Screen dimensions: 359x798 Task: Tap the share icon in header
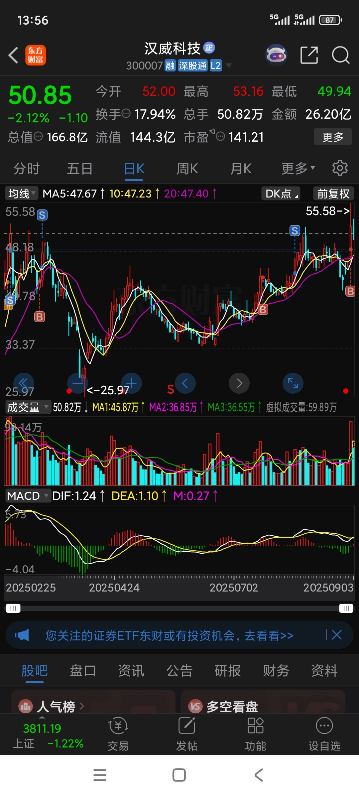pos(309,55)
